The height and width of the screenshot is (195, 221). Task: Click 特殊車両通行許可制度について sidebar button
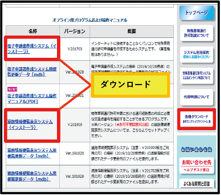197,33
